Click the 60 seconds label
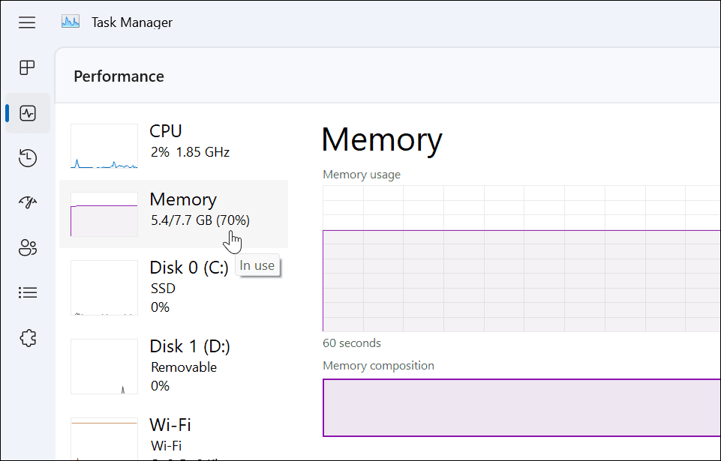 [x=352, y=343]
